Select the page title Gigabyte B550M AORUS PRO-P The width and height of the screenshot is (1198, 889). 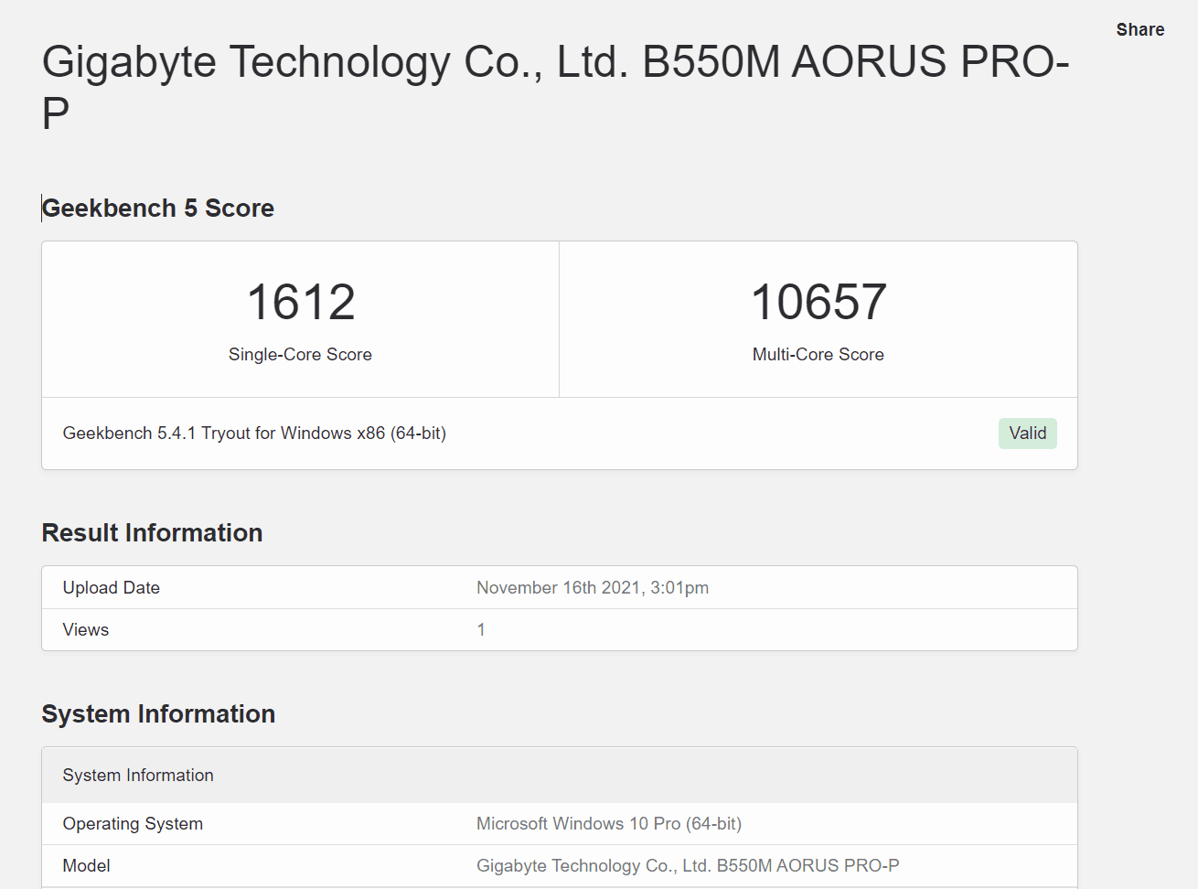[555, 88]
